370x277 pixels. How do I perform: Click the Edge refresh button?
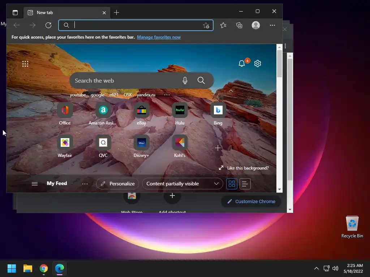[48, 25]
